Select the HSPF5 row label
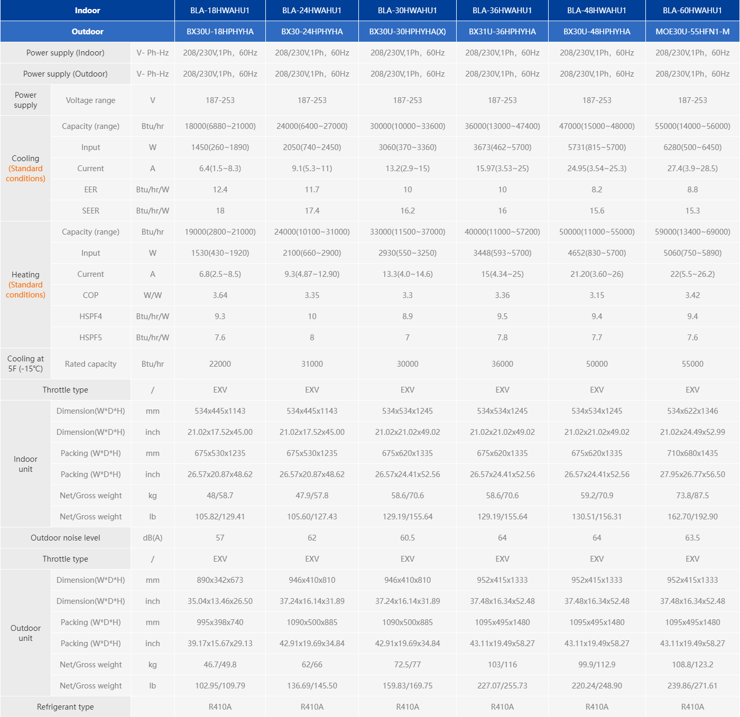 [90, 338]
